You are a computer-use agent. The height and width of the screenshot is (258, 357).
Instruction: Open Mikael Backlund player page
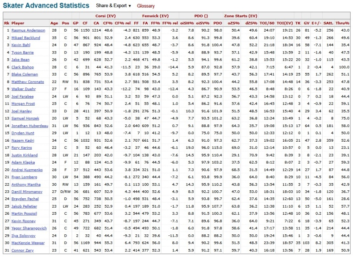pos(26,38)
